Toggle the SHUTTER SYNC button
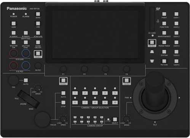Image resolution: width=190 pixels, height=138 pixels. pyautogui.click(x=26, y=42)
